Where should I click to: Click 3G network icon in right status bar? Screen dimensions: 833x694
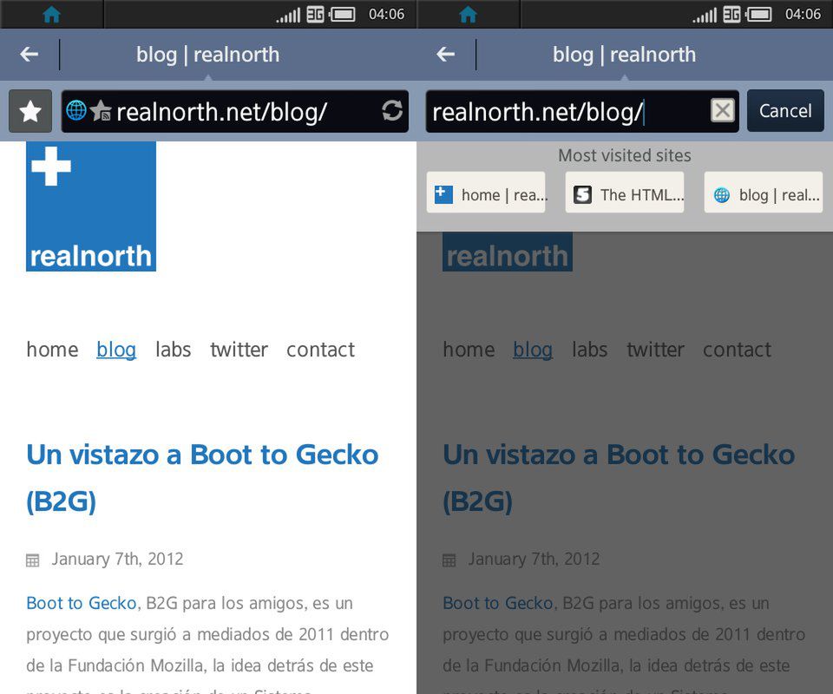731,15
